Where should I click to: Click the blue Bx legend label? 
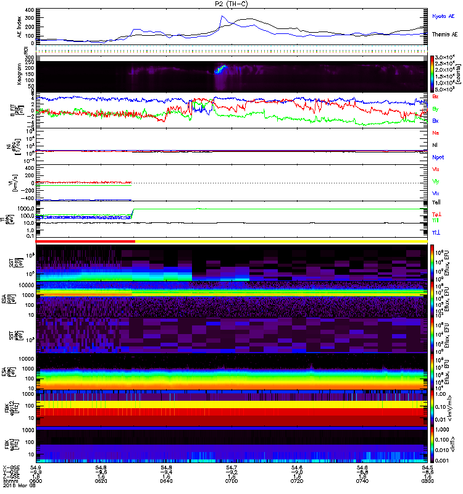pos(435,120)
